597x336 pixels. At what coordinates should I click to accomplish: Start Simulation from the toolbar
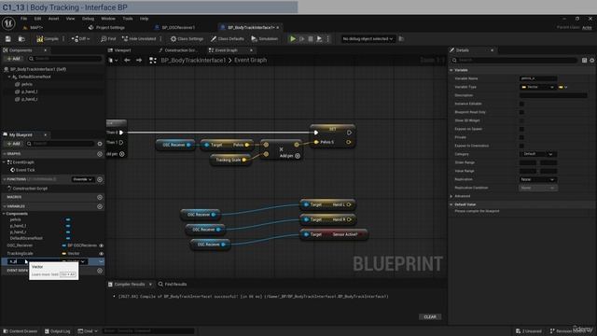[x=265, y=39]
